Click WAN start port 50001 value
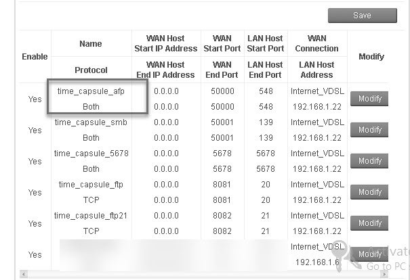Image resolution: width=410 pixels, height=280 pixels. 222,122
